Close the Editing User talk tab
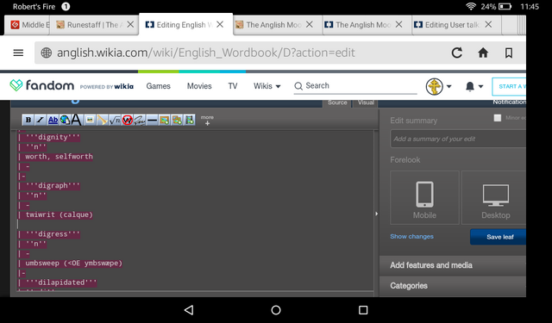Image resolution: width=552 pixels, height=323 pixels. point(488,25)
